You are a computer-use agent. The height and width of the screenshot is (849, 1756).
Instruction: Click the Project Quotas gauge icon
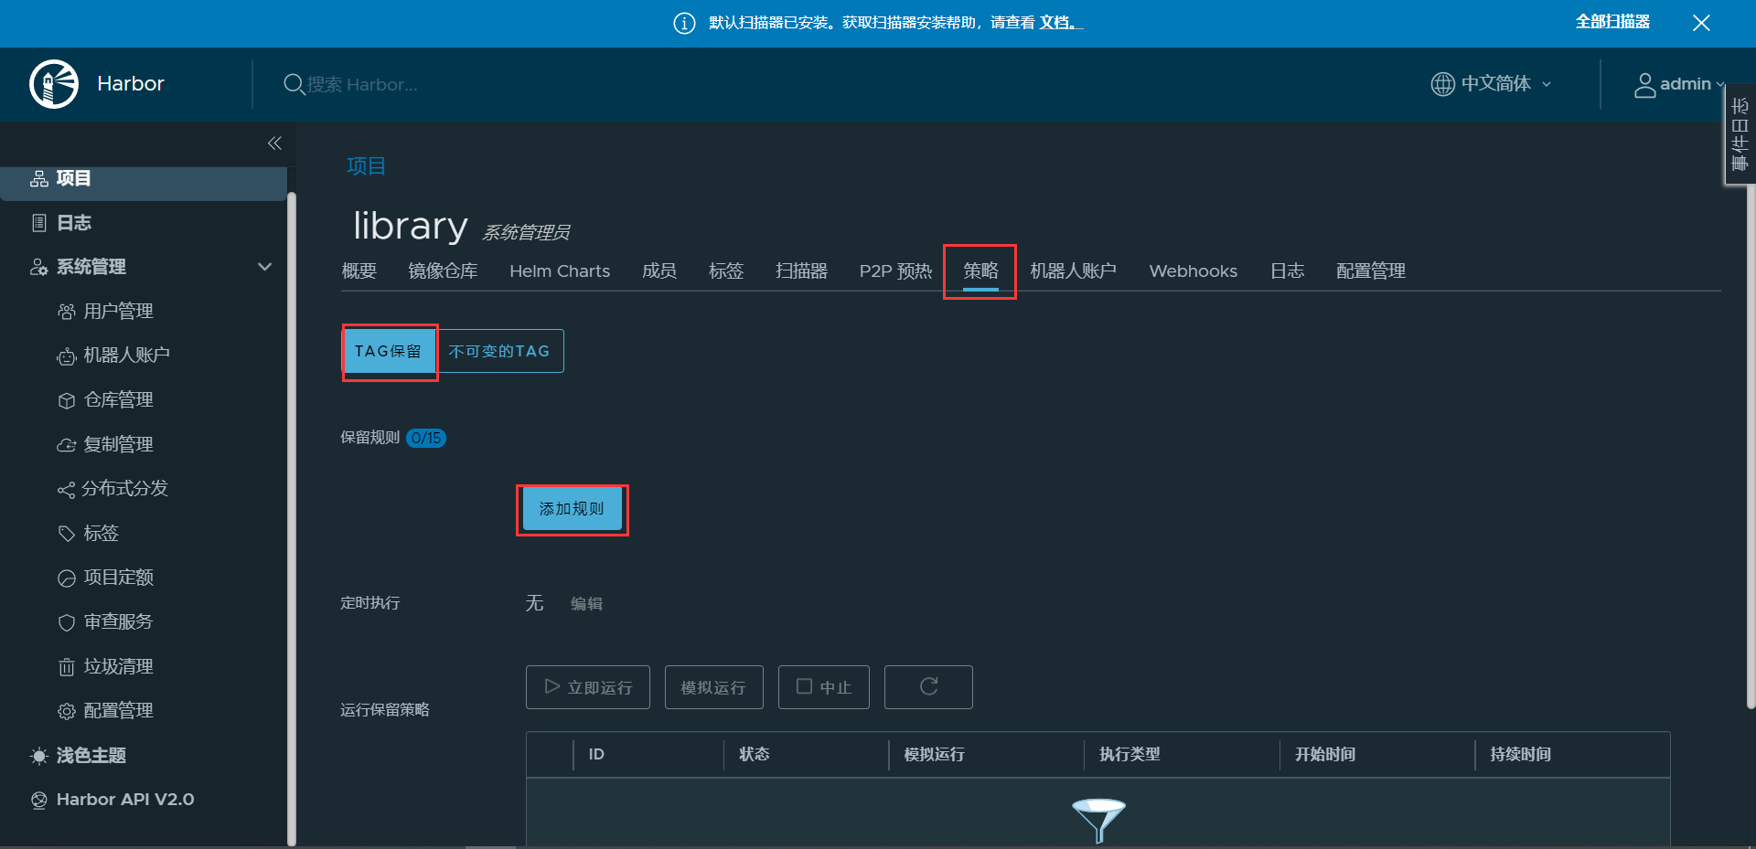tap(67, 578)
